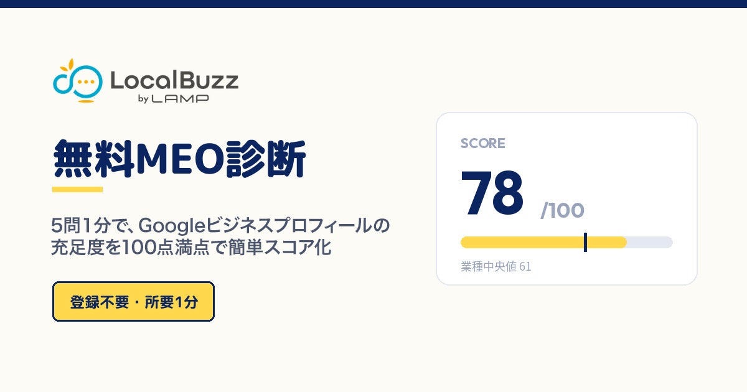Click the 充足度を100点満点で簡単スコア化 line
This screenshot has height=392, width=747.
click(191, 248)
